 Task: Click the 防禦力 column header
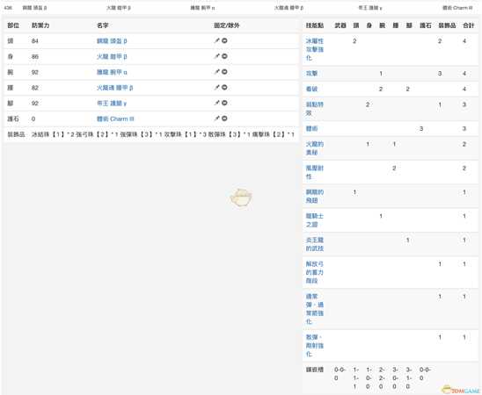click(40, 25)
